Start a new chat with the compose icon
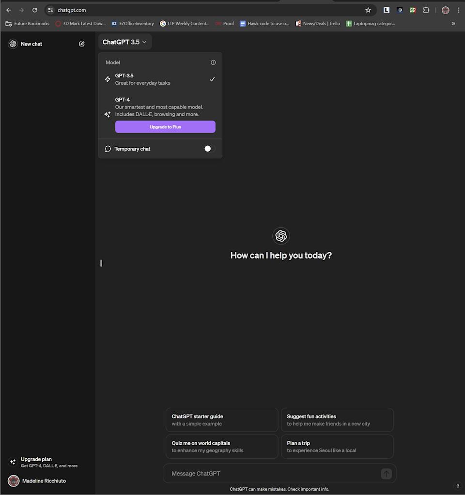 click(82, 44)
